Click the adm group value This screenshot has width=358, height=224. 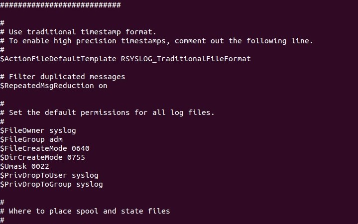pos(56,139)
